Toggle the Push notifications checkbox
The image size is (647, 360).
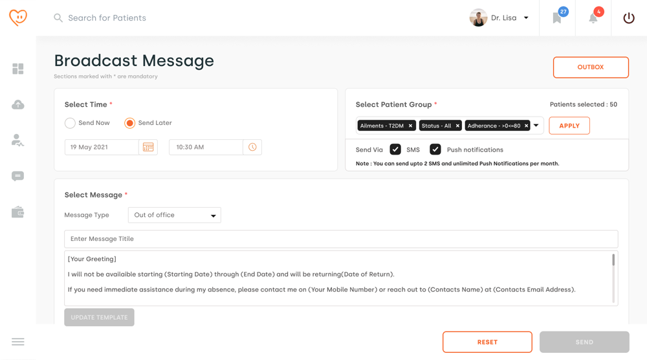pyautogui.click(x=435, y=150)
